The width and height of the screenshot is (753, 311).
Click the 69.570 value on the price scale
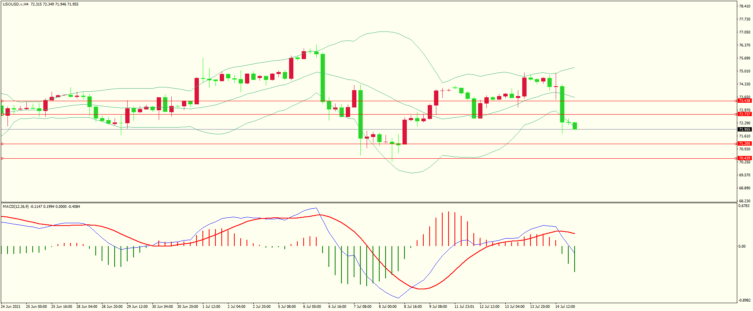[x=744, y=175]
